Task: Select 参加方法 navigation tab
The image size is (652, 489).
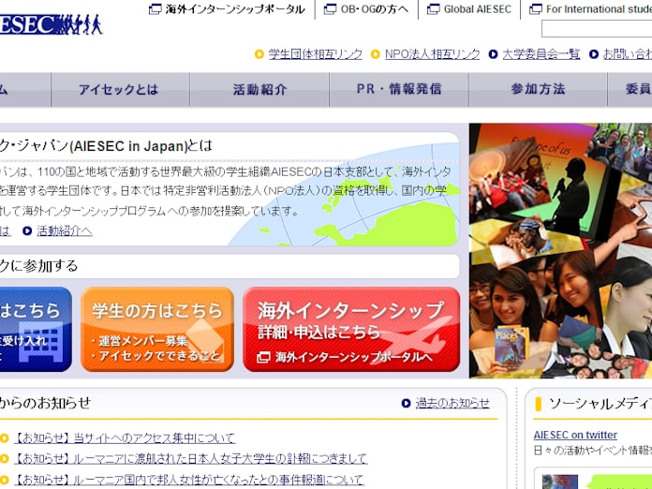Action: pos(538,89)
